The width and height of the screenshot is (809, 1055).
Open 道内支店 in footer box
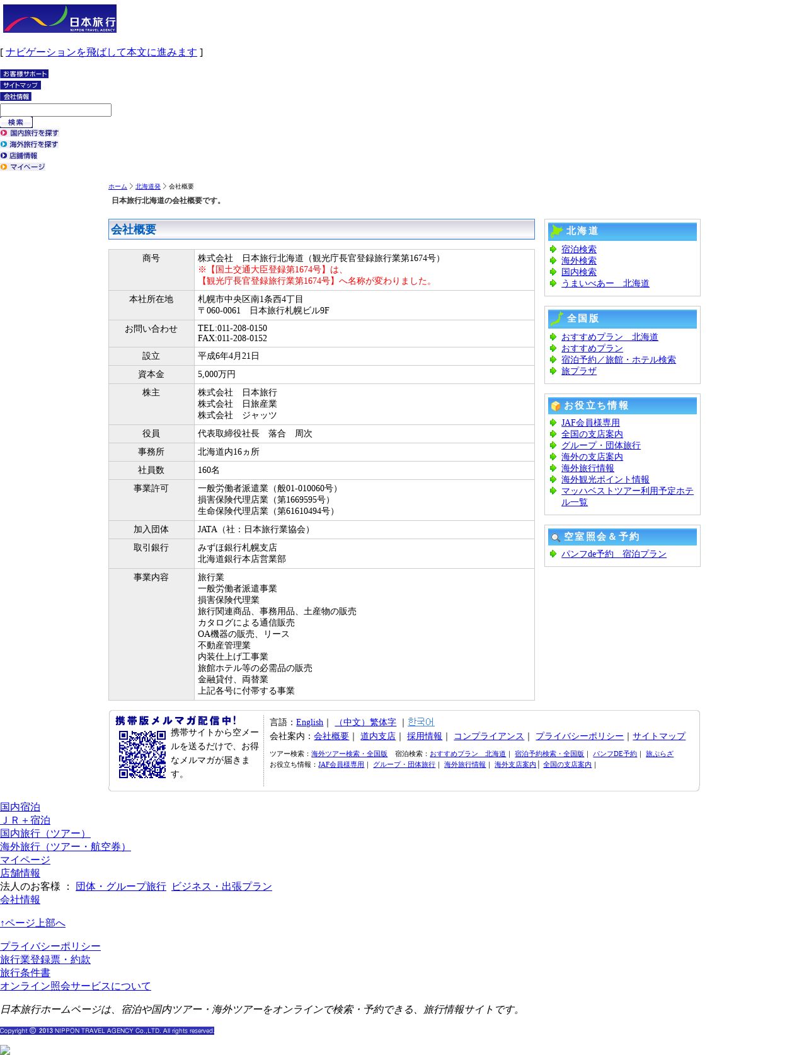coord(378,736)
